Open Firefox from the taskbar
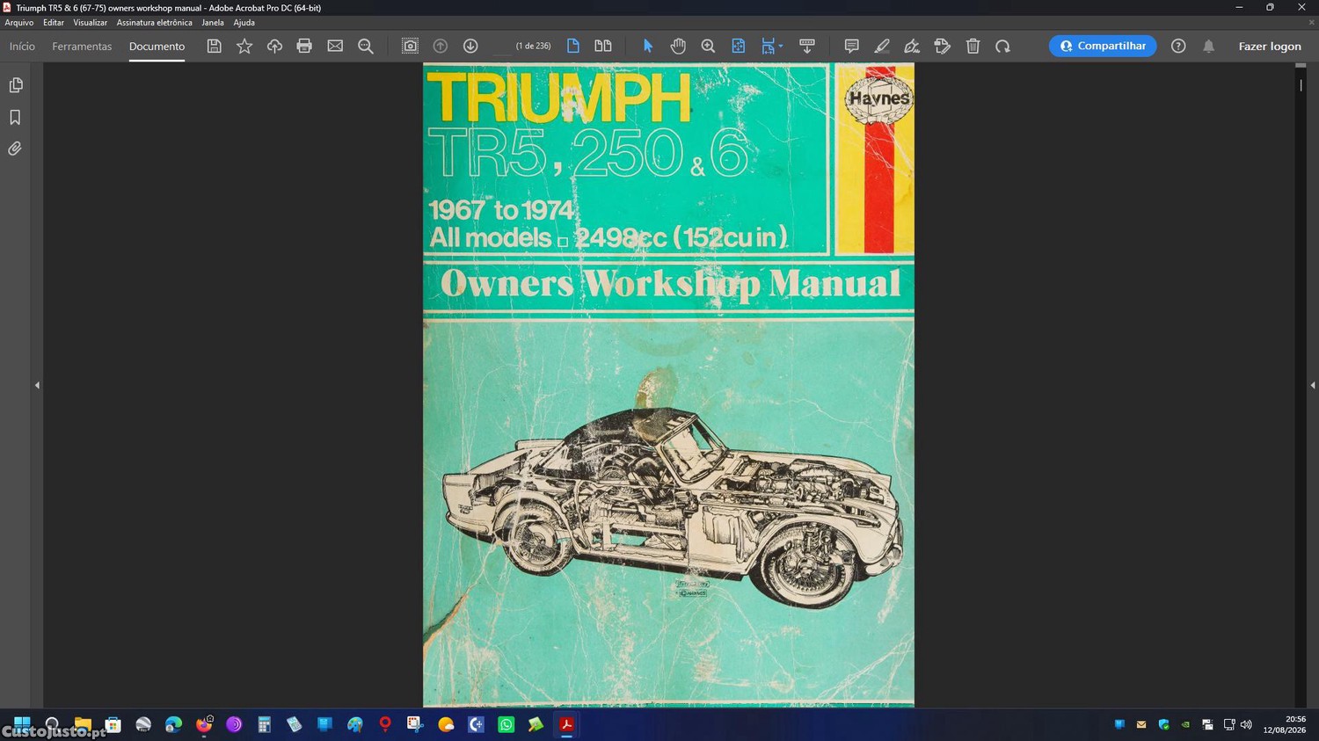 204,724
